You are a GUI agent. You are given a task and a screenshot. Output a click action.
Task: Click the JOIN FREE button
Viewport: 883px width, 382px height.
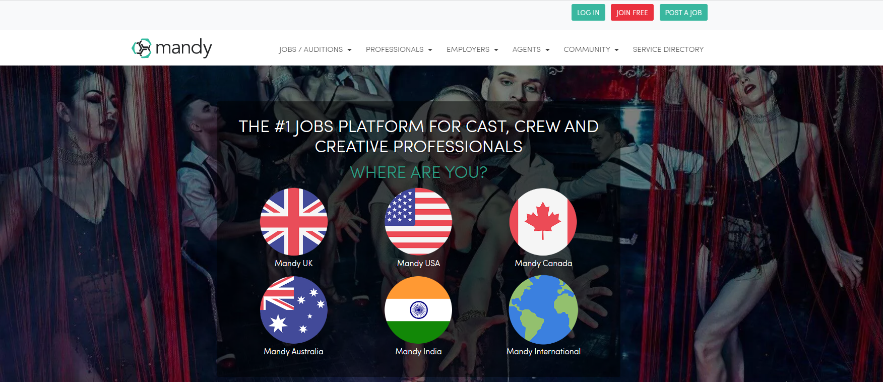[x=632, y=13]
